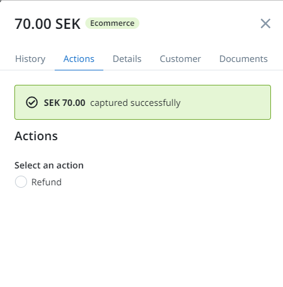Open the History tab
Screen dimensions: 283x287
[30, 59]
